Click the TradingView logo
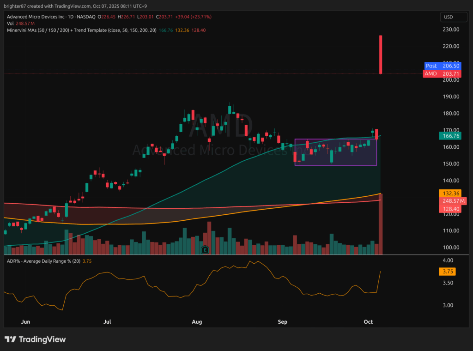This screenshot has width=473, height=351. (x=36, y=339)
